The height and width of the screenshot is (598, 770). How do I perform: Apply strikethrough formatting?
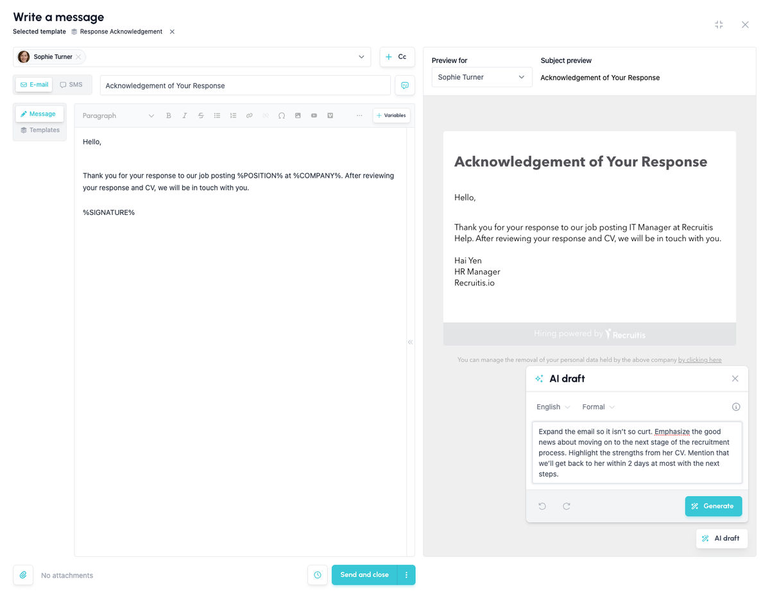[201, 115]
